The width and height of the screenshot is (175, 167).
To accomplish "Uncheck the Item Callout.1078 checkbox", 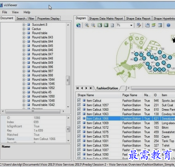I will (79, 136).
